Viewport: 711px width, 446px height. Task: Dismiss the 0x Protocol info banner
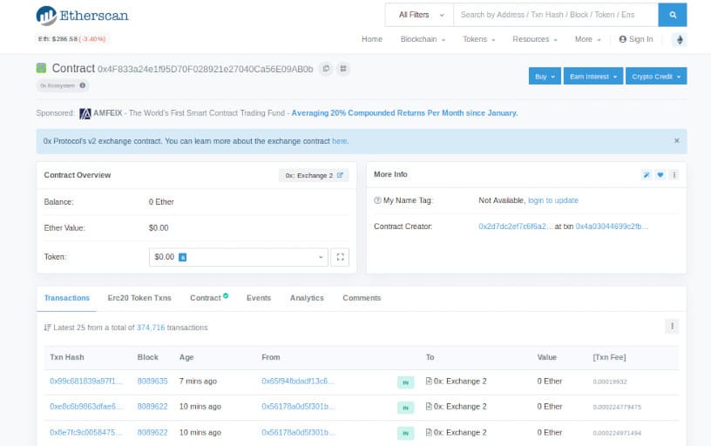[677, 140]
